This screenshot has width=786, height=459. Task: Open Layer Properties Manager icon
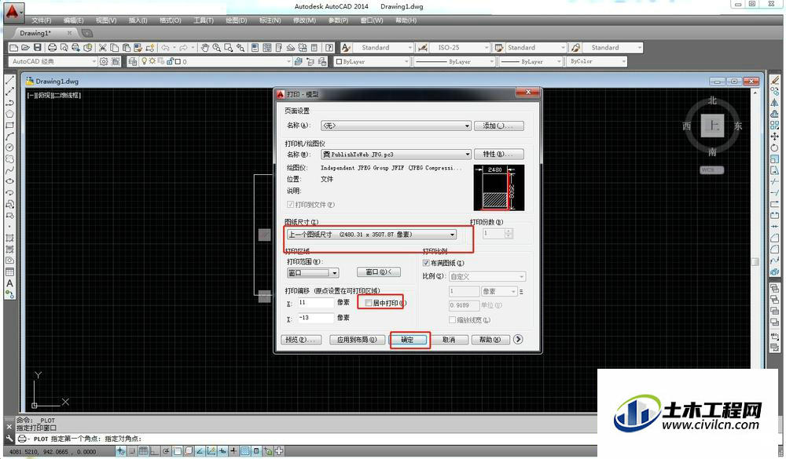click(132, 61)
